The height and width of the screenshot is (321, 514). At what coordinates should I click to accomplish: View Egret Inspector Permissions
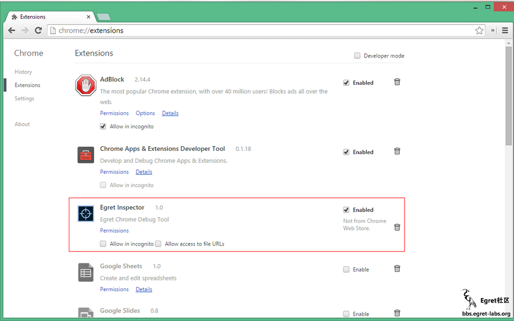click(114, 230)
